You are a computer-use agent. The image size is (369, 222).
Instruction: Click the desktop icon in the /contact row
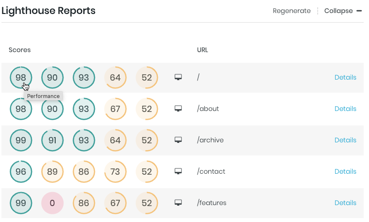pyautogui.click(x=178, y=171)
